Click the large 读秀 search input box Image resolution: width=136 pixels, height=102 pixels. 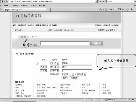(65, 43)
